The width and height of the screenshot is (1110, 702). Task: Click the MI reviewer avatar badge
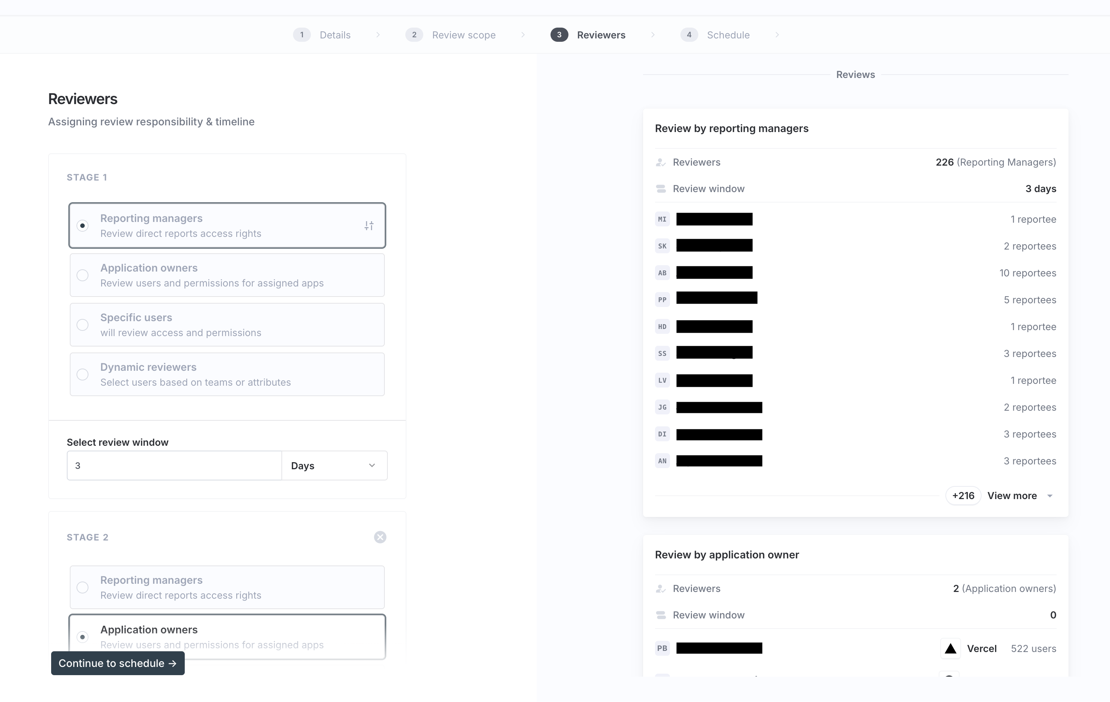pos(662,219)
